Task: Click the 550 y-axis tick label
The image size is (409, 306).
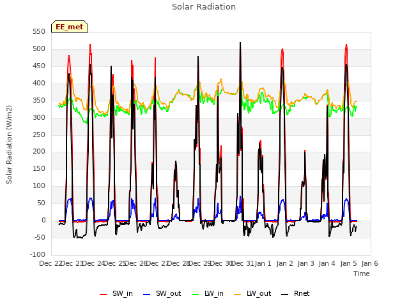Action: [x=39, y=32]
